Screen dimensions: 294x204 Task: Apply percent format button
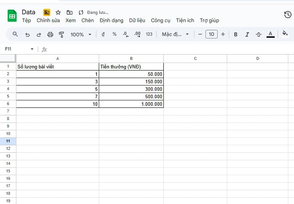pyautogui.click(x=114, y=34)
